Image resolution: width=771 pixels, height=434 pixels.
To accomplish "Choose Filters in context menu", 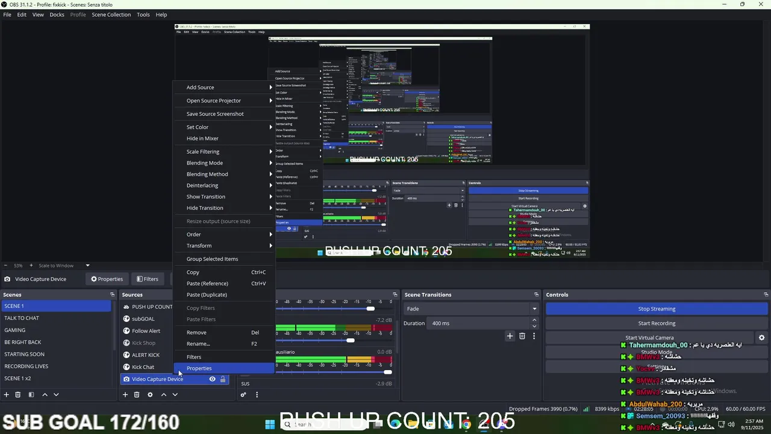I will (x=224, y=357).
